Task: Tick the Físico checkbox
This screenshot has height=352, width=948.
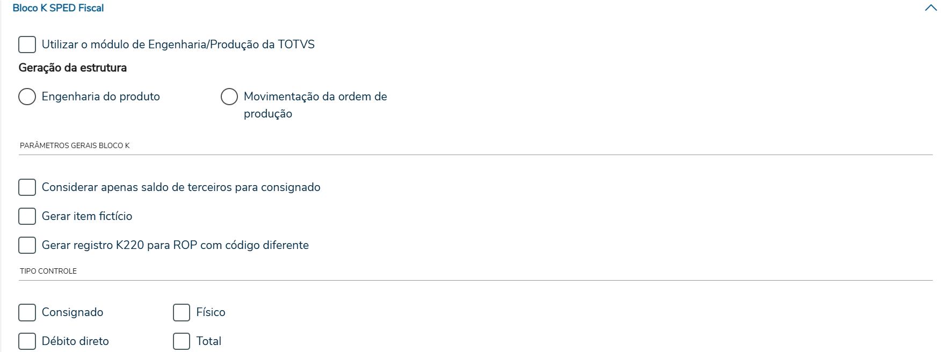Action: pyautogui.click(x=182, y=312)
